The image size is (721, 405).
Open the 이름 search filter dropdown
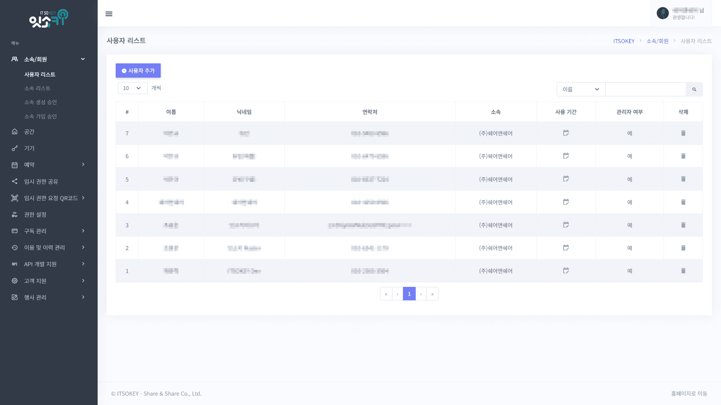pos(581,89)
